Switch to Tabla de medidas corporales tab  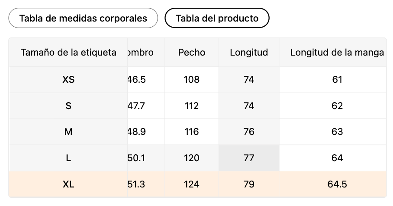click(x=83, y=18)
